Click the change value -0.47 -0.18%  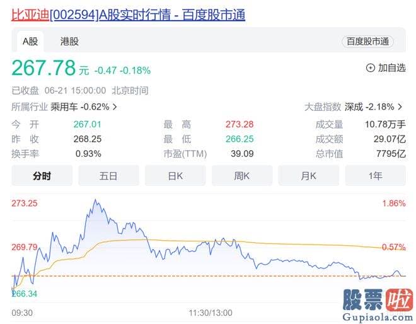[x=122, y=71]
